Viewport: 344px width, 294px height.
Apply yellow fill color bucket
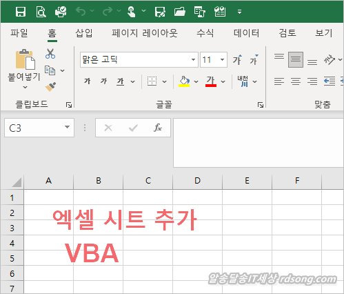click(x=184, y=81)
